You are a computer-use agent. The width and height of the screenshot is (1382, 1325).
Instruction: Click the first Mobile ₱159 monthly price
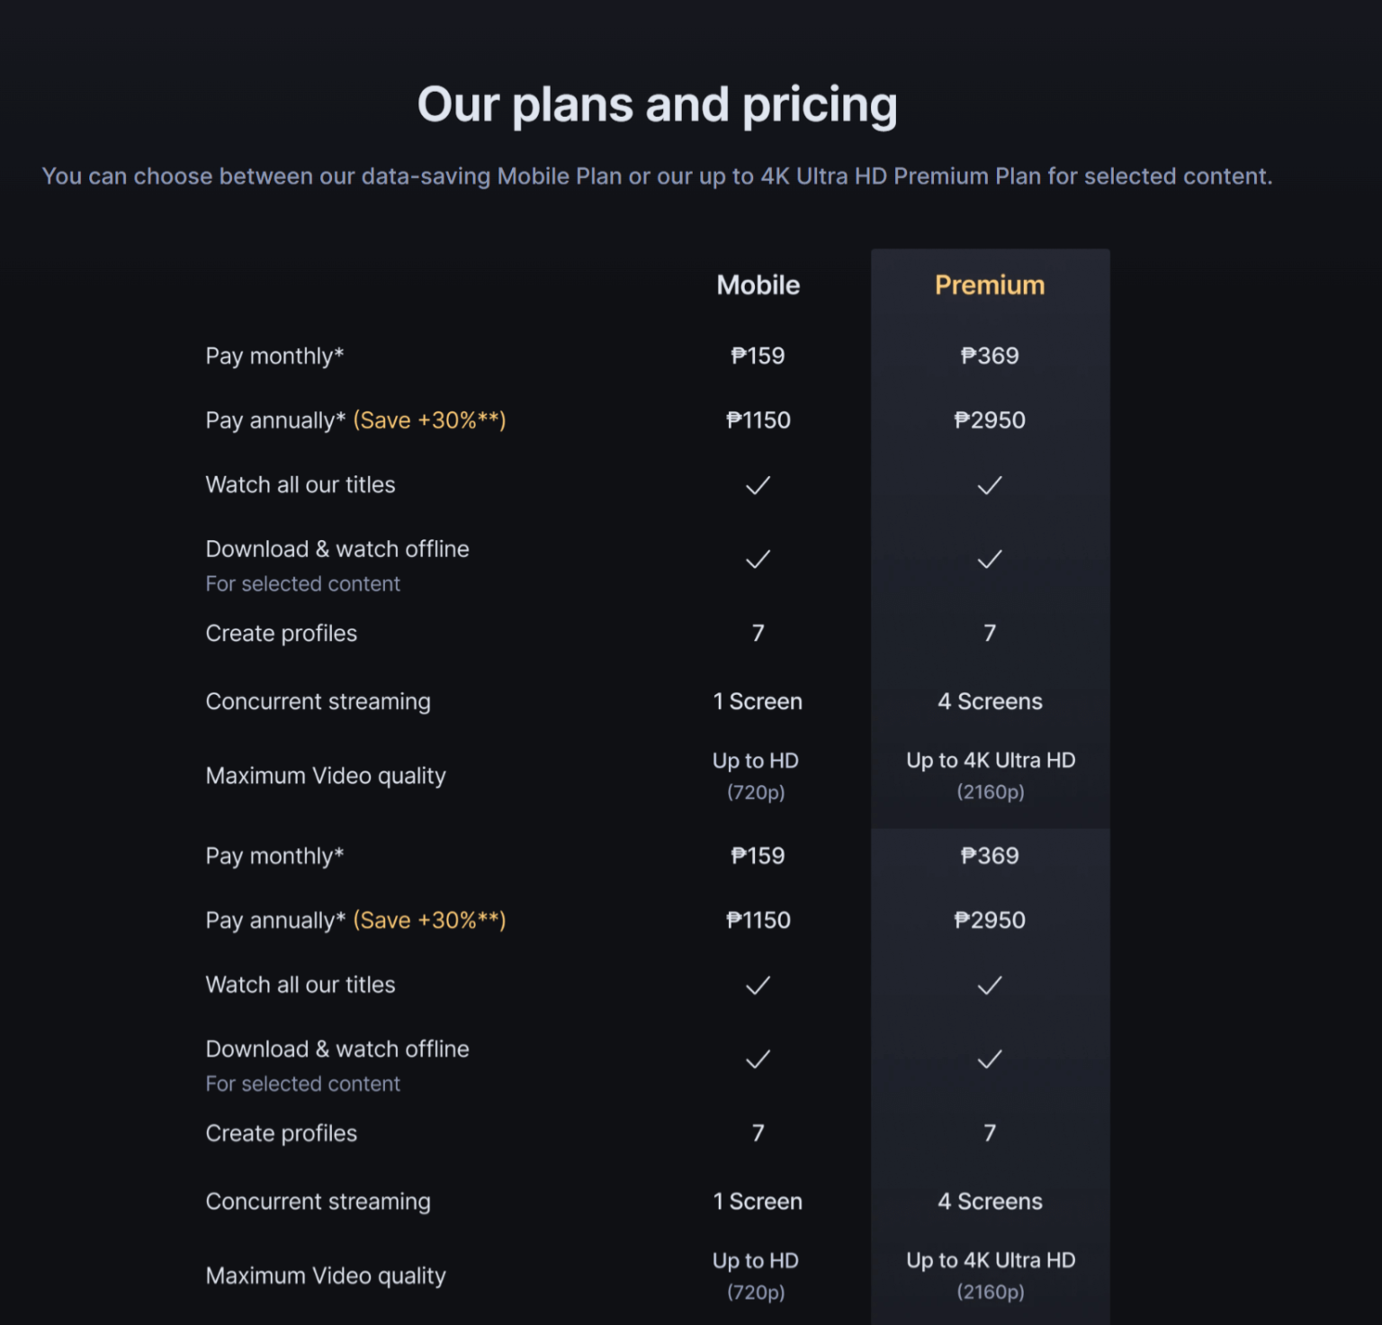click(x=758, y=356)
